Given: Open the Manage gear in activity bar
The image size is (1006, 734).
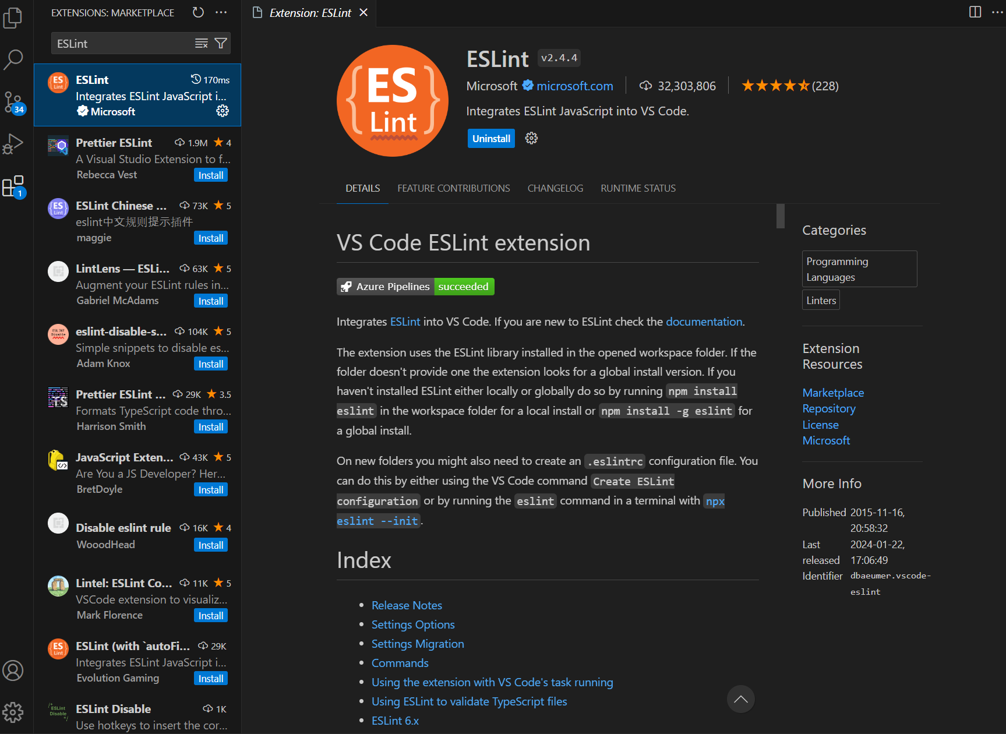Looking at the screenshot, I should 13,712.
